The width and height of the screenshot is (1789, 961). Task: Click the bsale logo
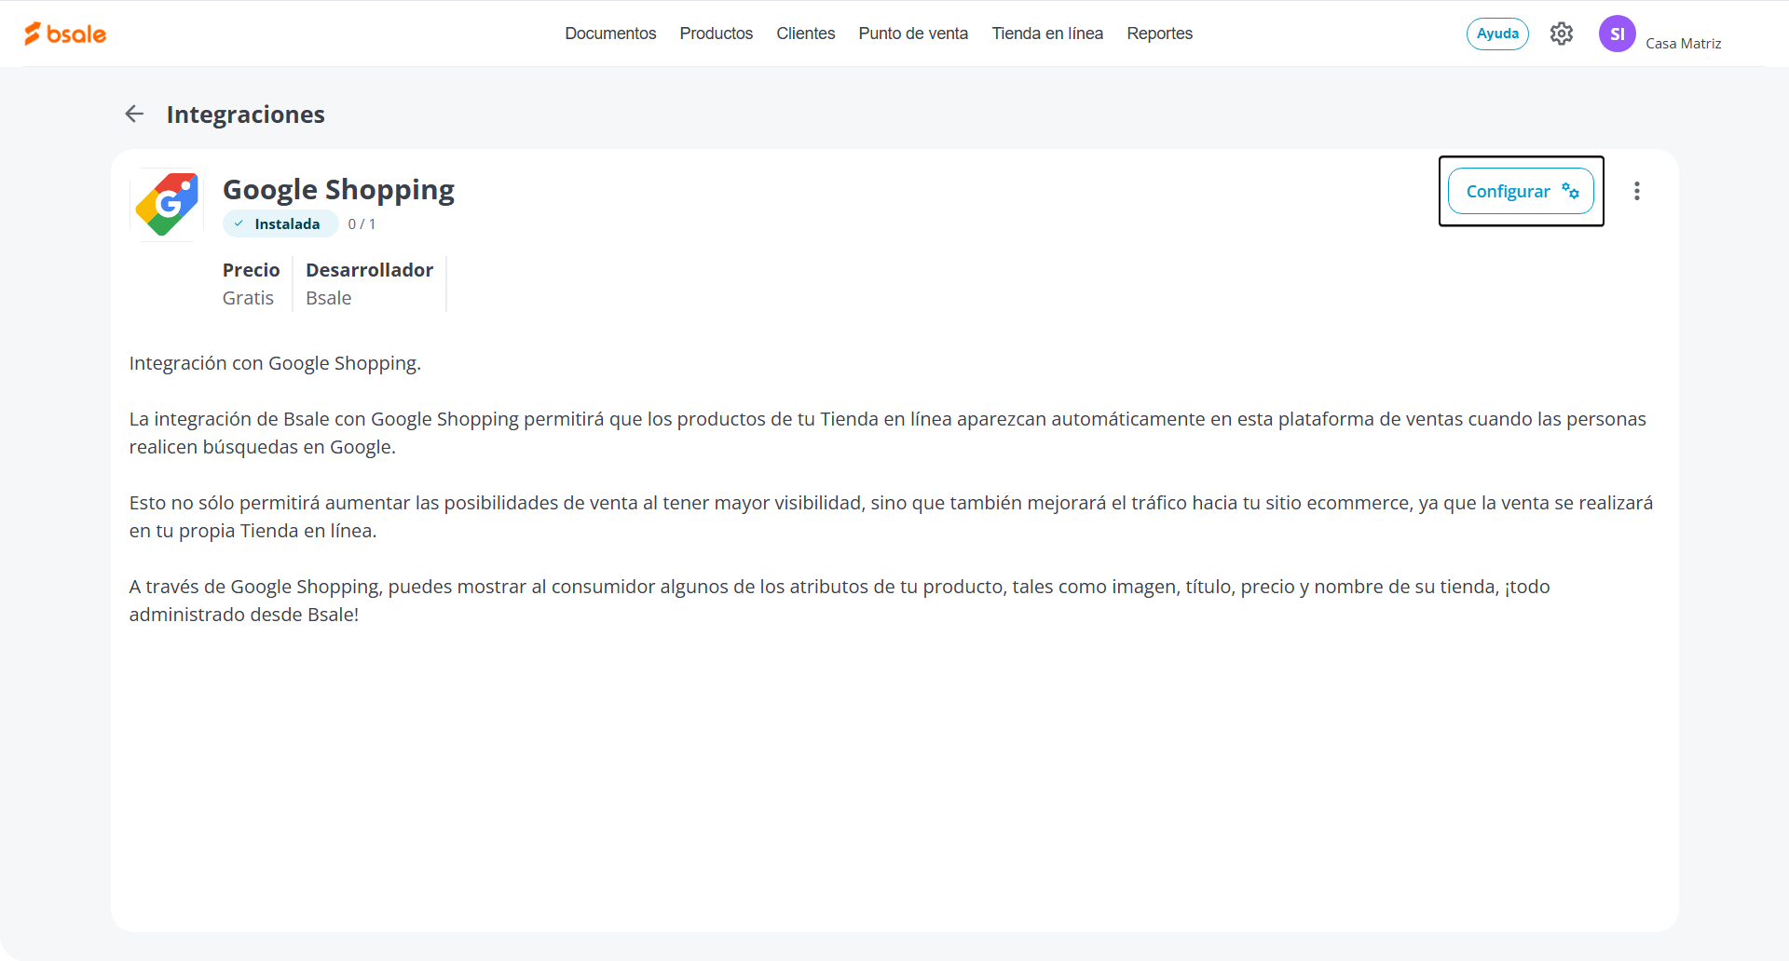coord(65,34)
